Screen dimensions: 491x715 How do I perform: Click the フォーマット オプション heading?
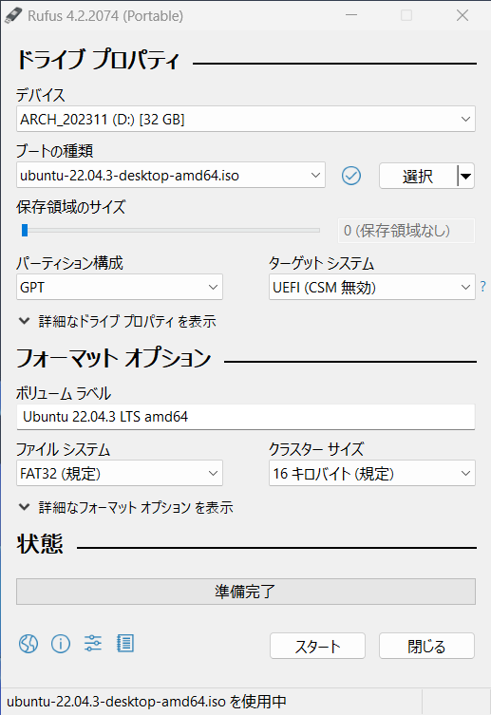coord(114,358)
